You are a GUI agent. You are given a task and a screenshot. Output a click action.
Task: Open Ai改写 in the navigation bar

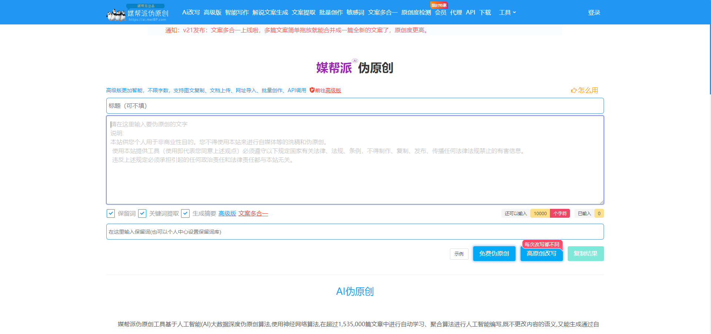[191, 13]
